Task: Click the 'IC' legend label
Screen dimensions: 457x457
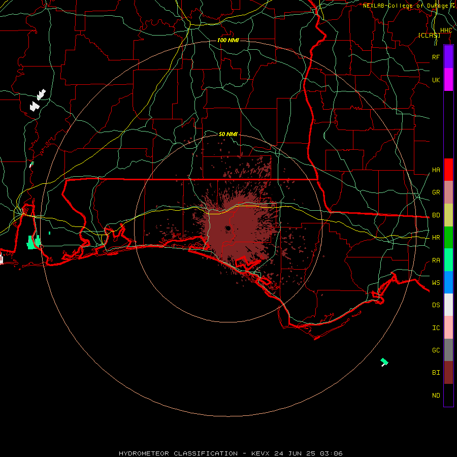Action: click(436, 328)
